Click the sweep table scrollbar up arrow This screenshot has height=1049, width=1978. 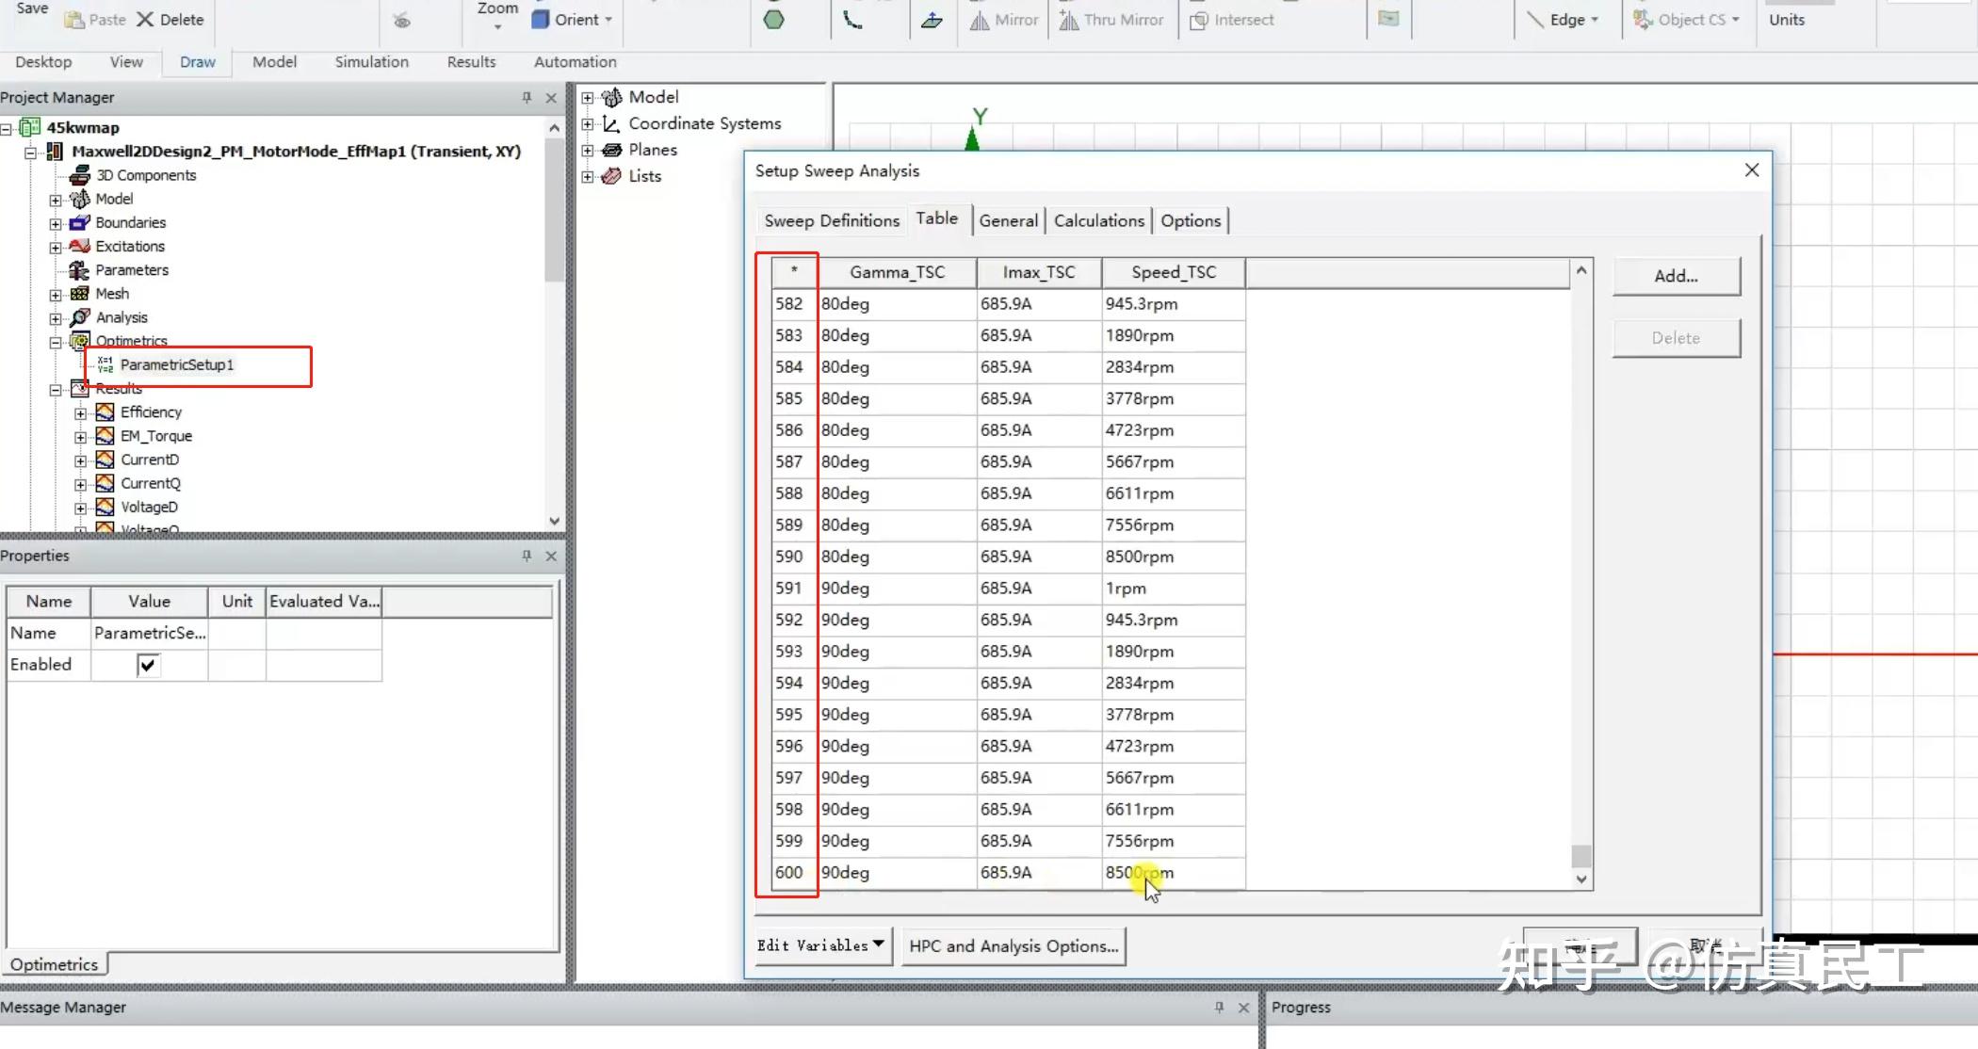coord(1581,271)
